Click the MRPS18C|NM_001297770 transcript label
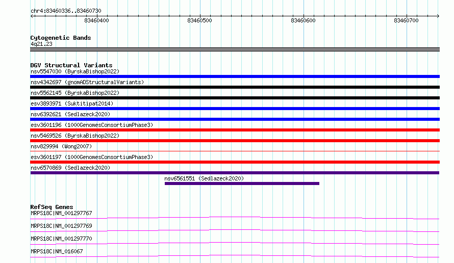 61,239
